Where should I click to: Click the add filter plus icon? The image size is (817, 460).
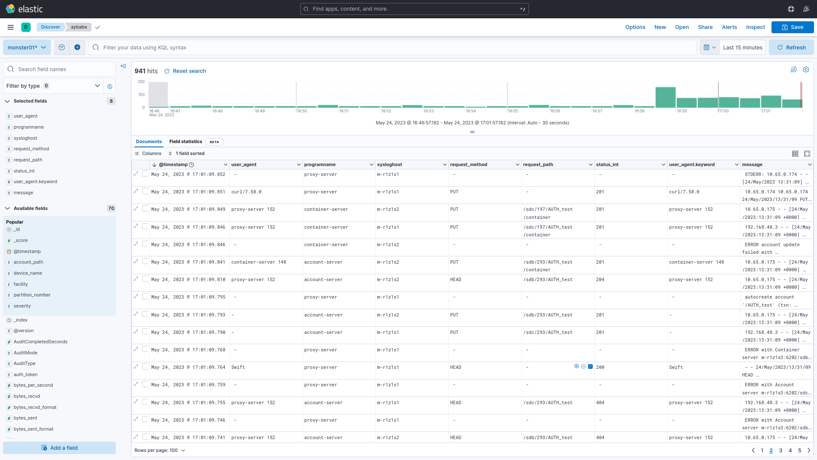77,47
